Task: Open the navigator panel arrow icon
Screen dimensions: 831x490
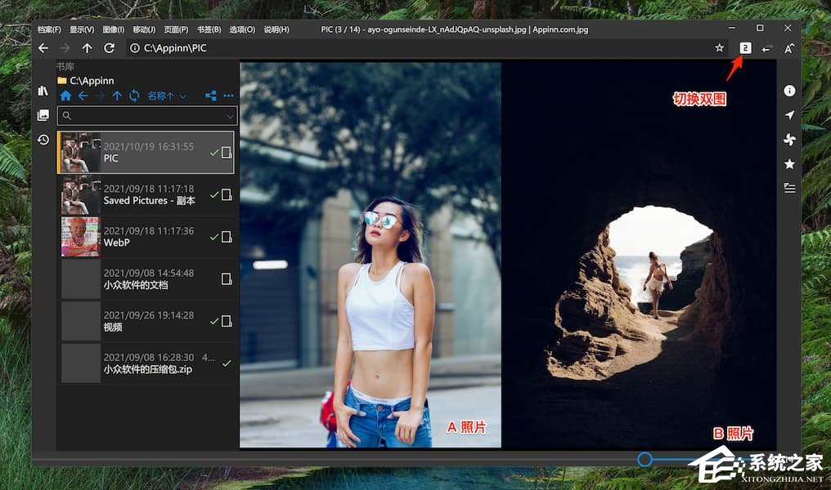Action: click(789, 115)
